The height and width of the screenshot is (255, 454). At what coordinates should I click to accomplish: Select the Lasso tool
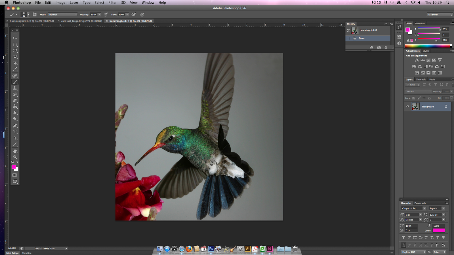click(15, 51)
